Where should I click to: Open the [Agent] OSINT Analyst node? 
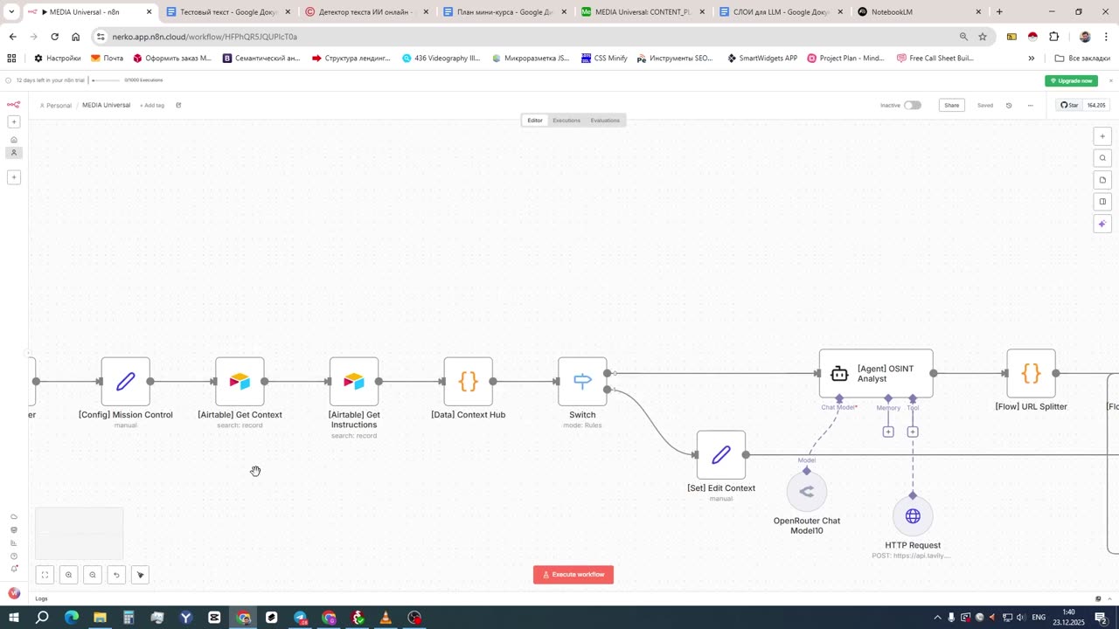(876, 374)
